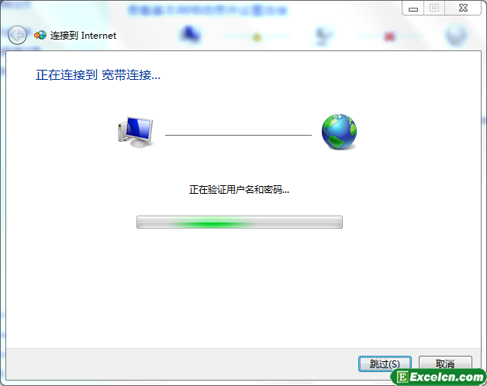
Task: Click the blurred computer icon in background
Action: click(190, 35)
